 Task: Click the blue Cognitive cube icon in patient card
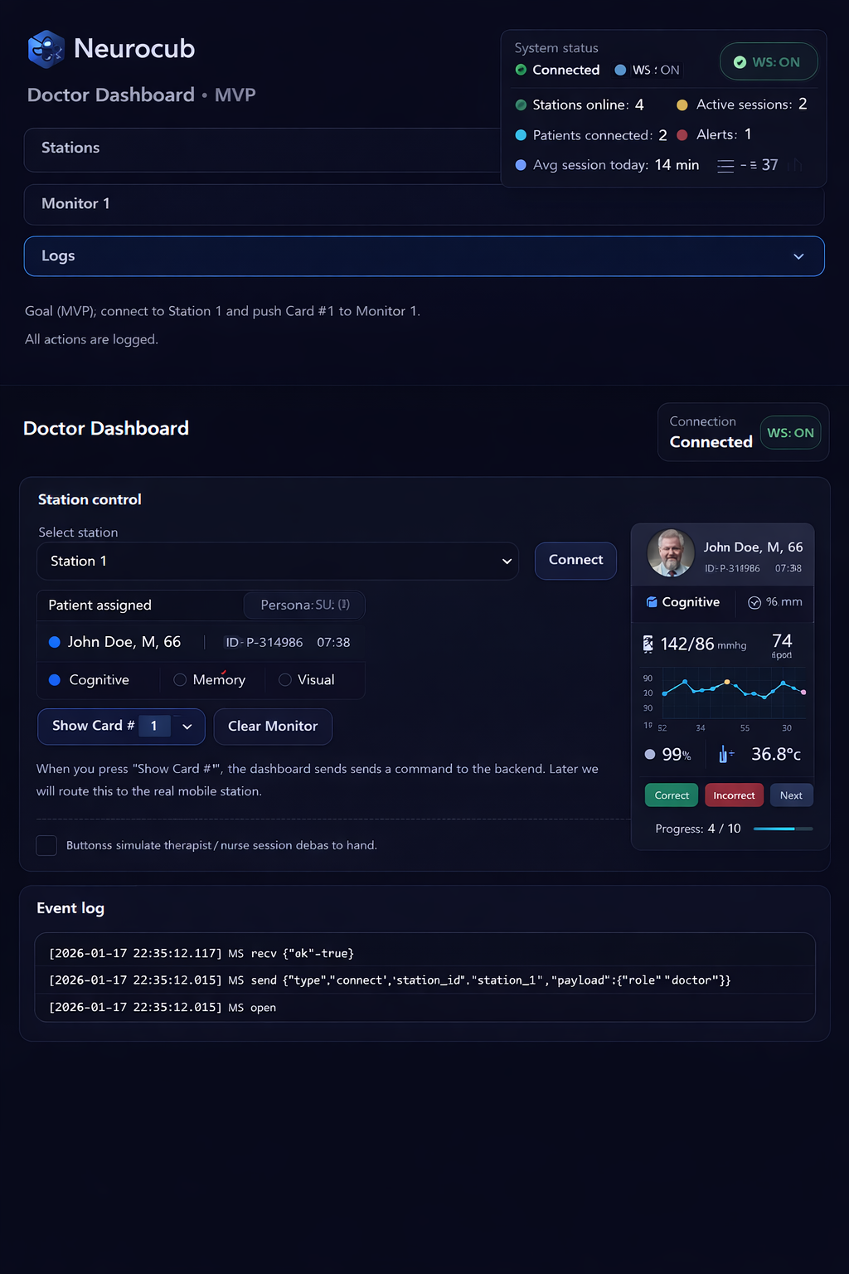652,602
